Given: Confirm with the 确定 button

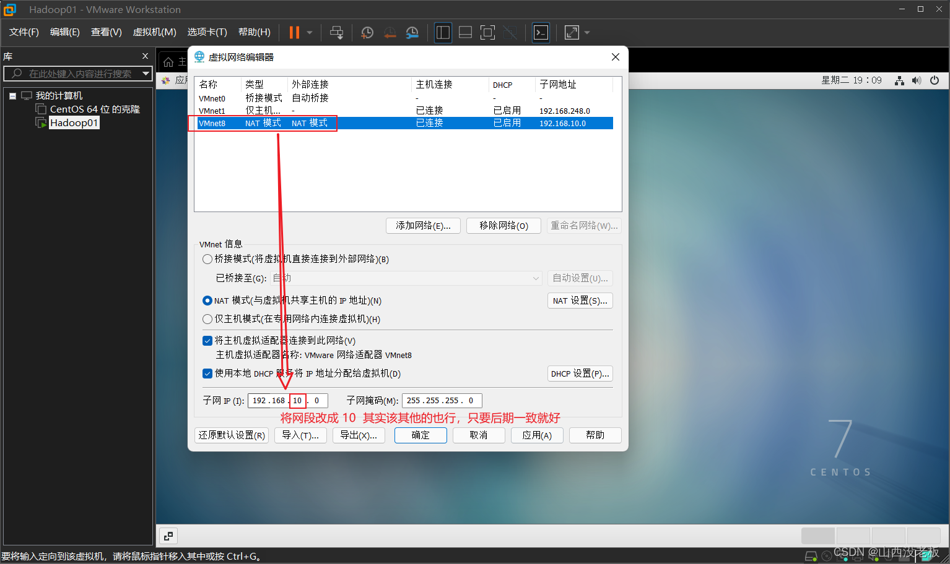Looking at the screenshot, I should pos(421,435).
